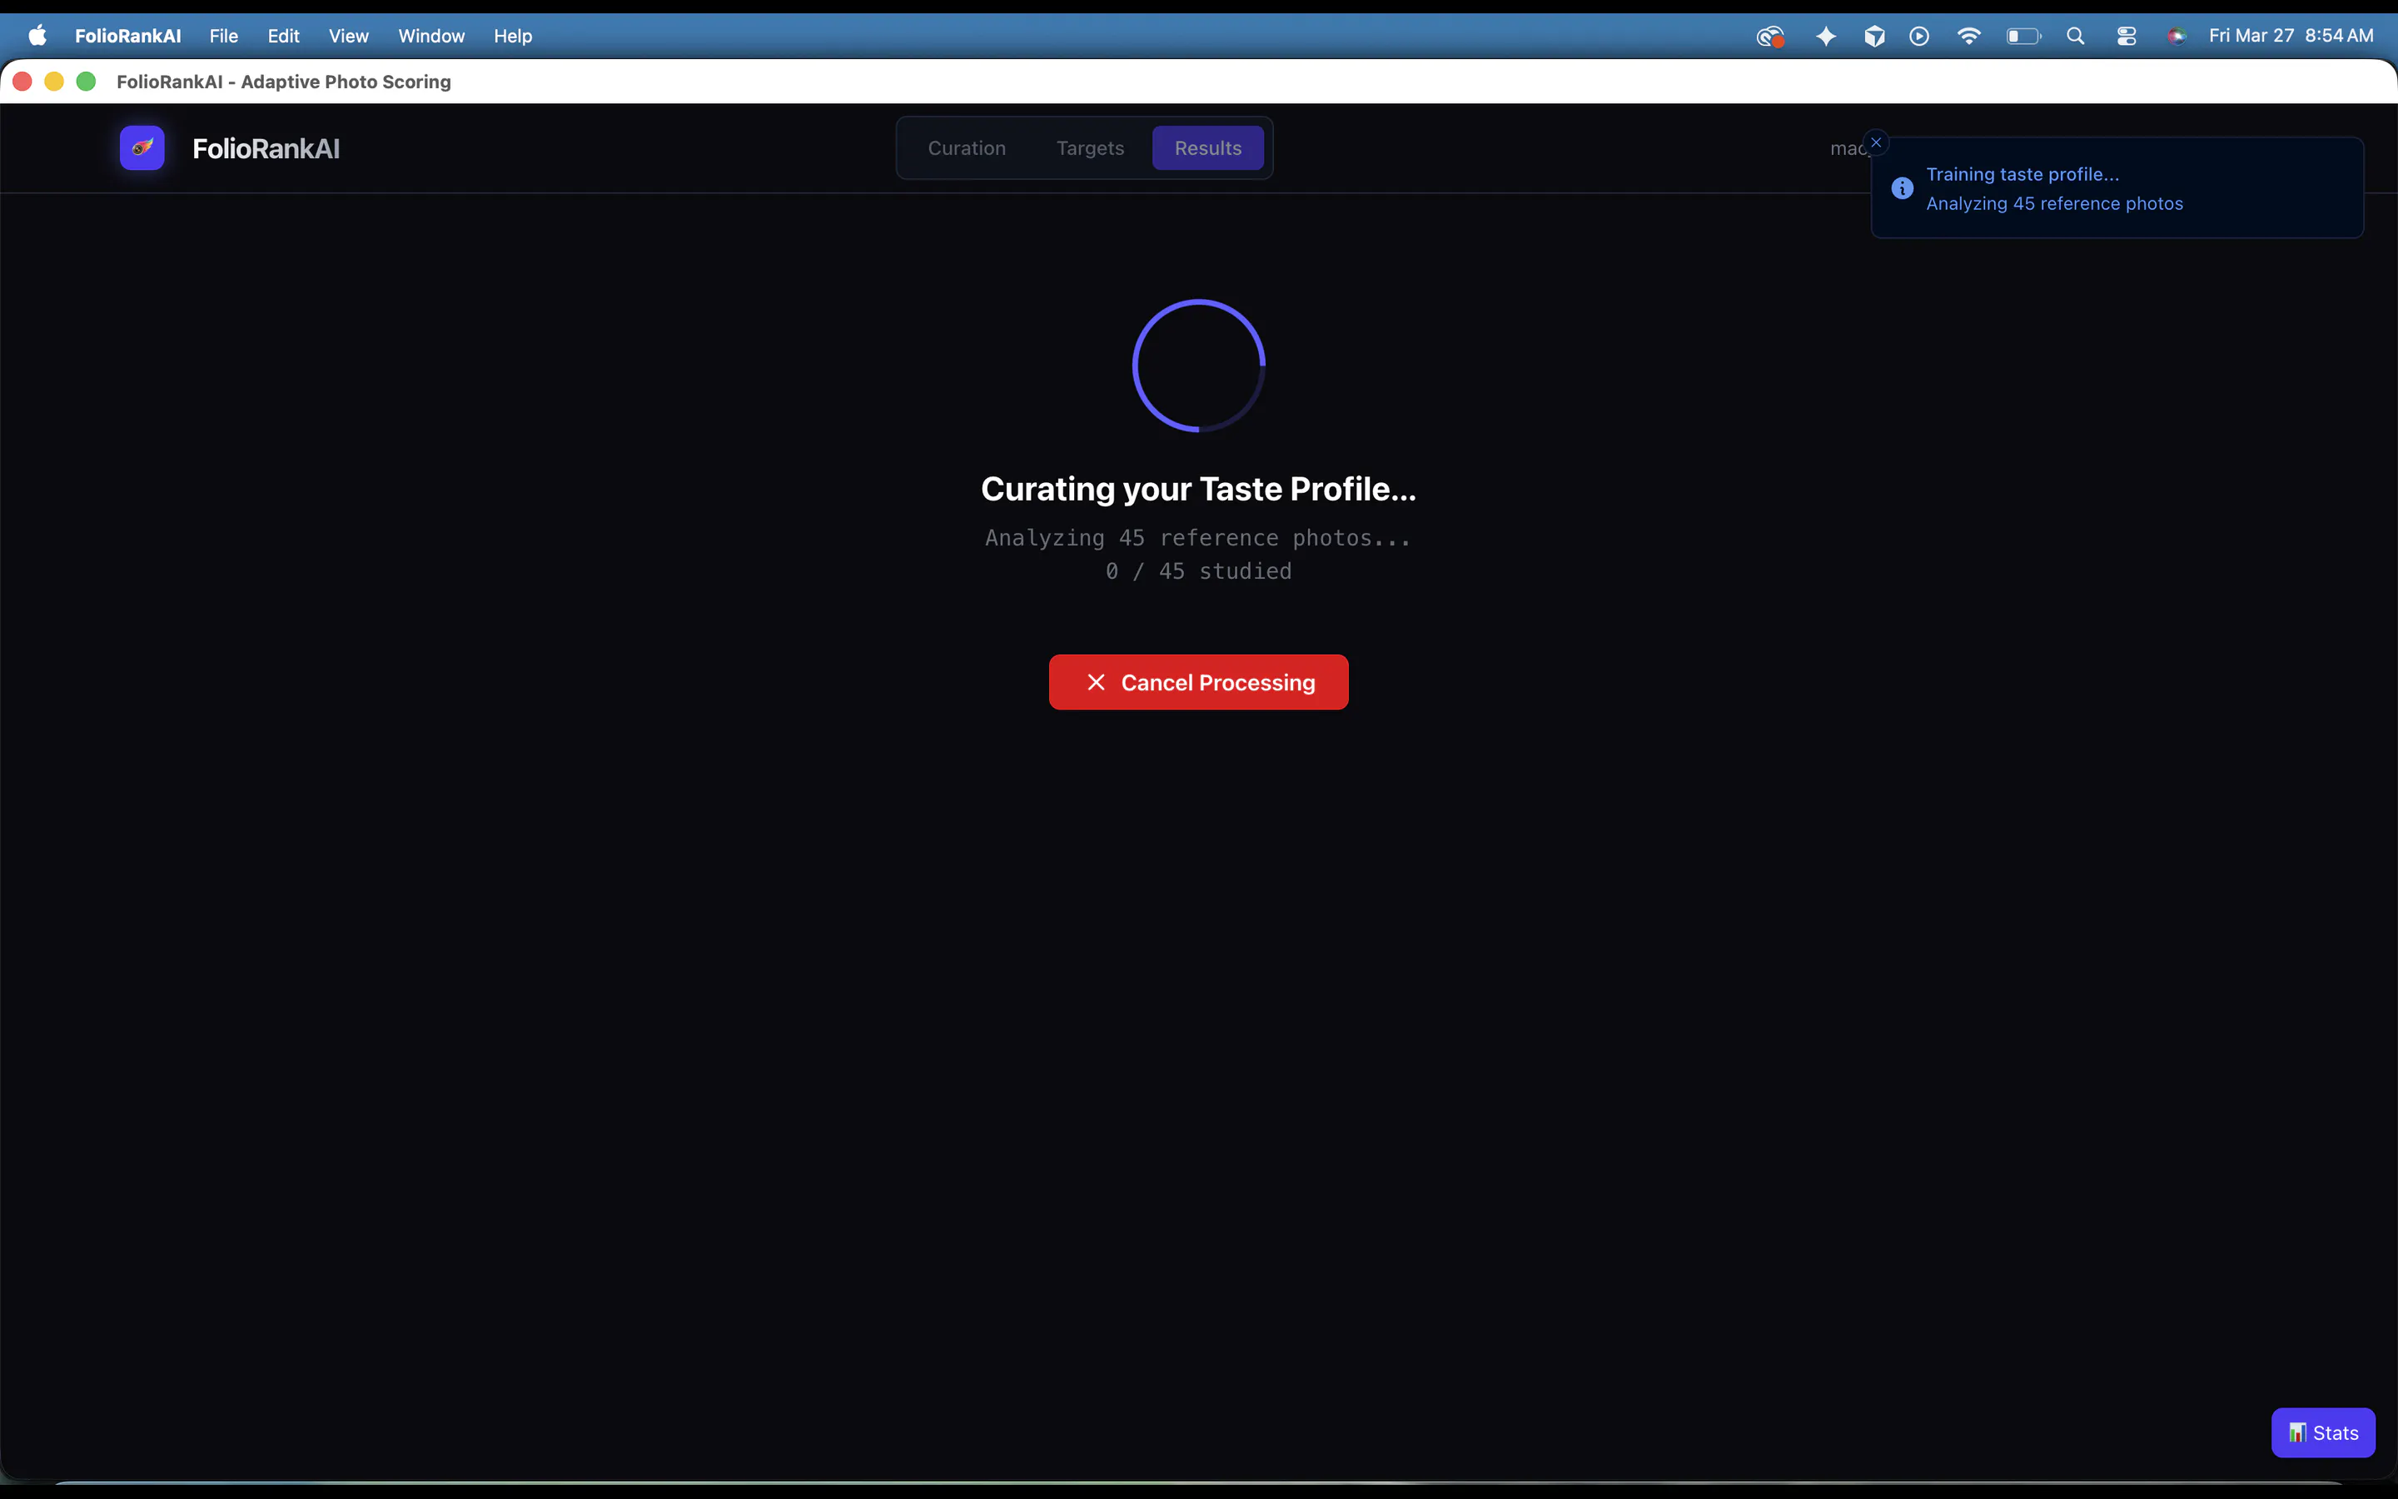The width and height of the screenshot is (2398, 1499).
Task: Select the Results tab
Action: pos(1208,147)
